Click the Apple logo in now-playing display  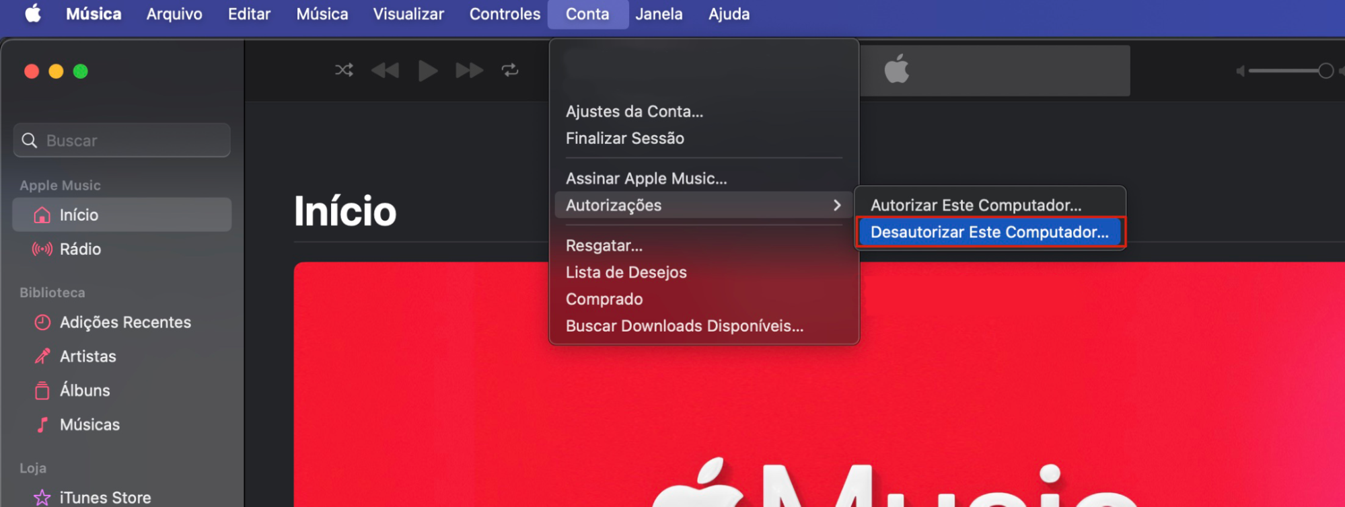(x=897, y=69)
